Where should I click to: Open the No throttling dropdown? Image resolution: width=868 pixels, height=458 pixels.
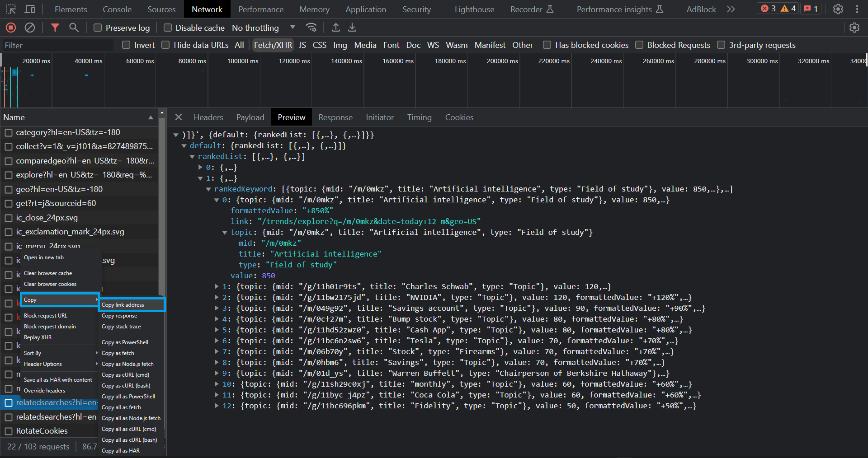(263, 28)
